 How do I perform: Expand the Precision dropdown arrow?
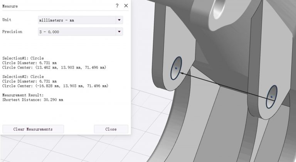coord(119,32)
